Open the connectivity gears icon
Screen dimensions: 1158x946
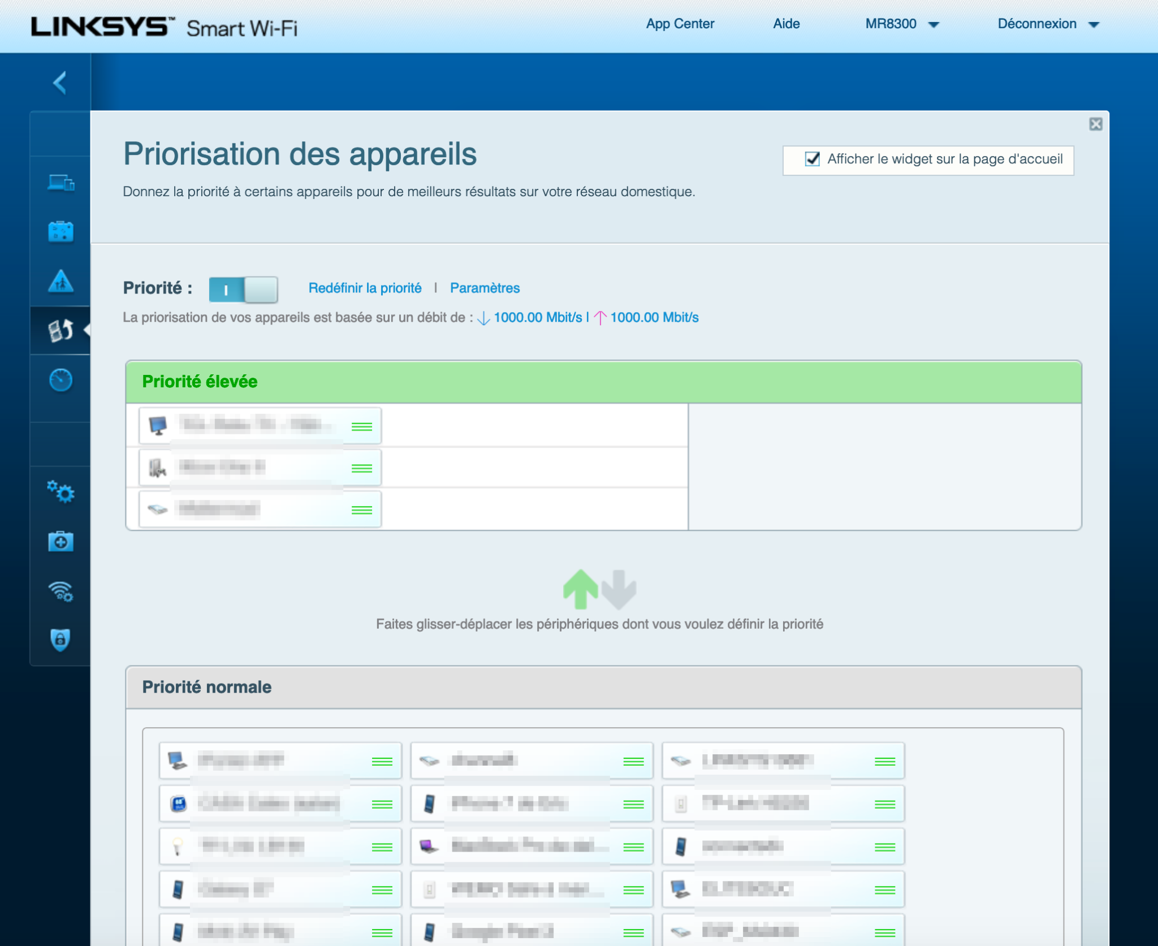[61, 492]
